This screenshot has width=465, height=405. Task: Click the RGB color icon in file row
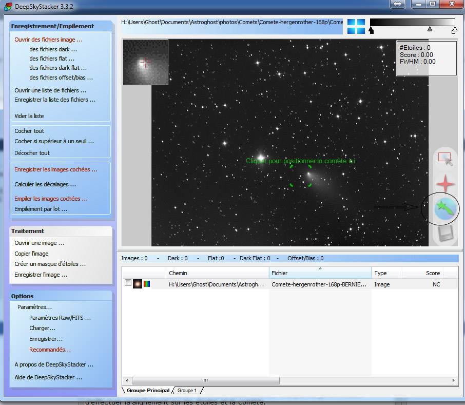tap(147, 284)
